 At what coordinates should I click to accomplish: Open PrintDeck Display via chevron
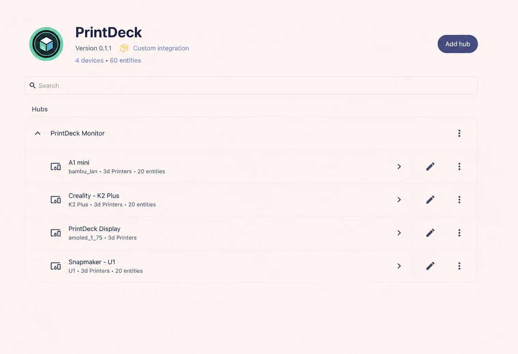tap(399, 233)
